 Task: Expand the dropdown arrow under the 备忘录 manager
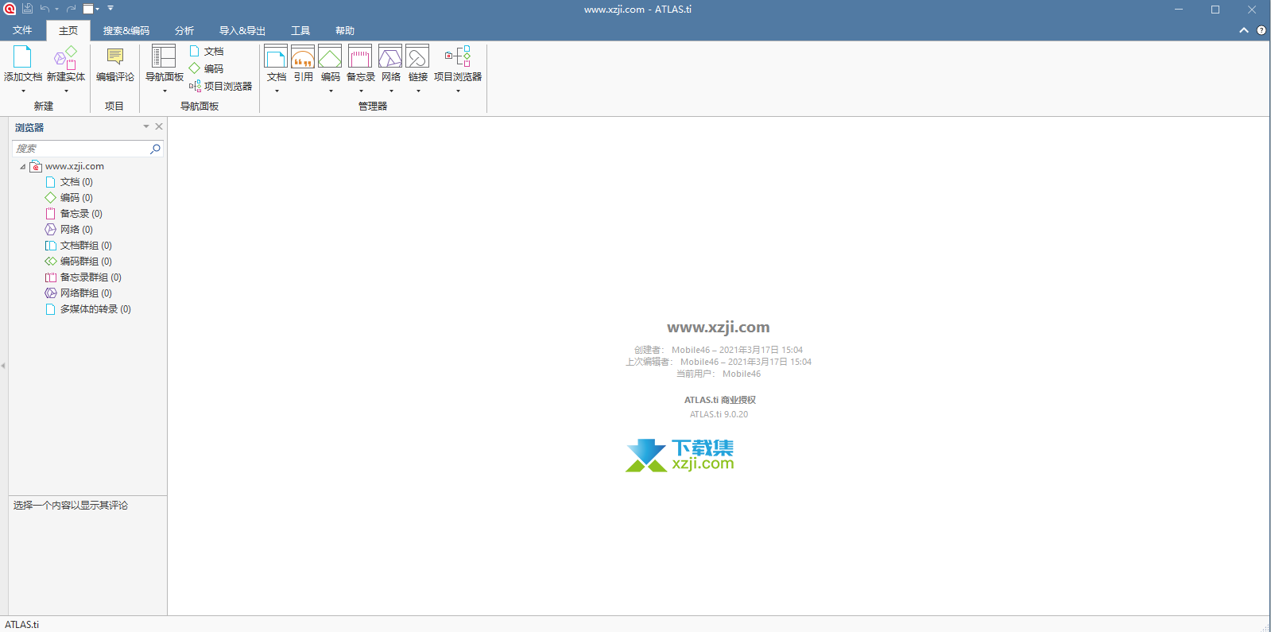click(361, 91)
